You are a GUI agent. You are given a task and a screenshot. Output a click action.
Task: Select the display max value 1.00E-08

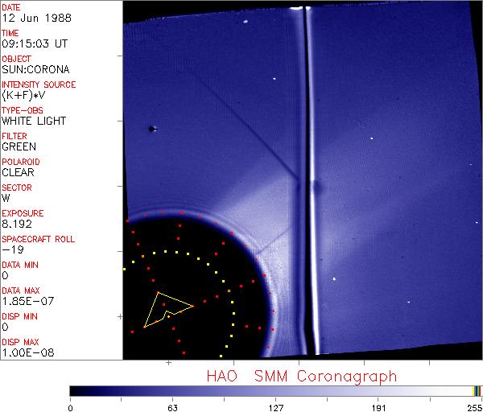pos(28,353)
